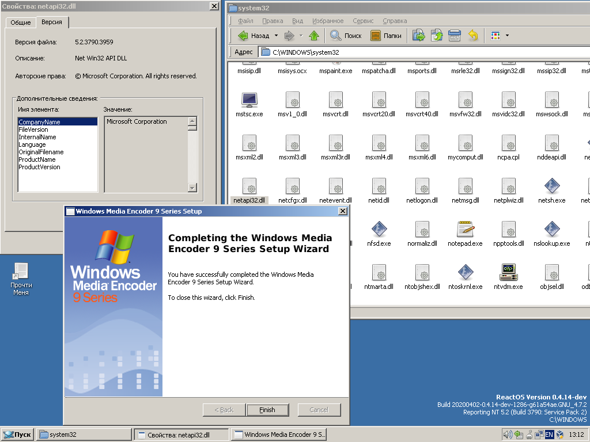Click the 13:12 taskbar clock
This screenshot has width=590, height=442.
tap(576, 435)
